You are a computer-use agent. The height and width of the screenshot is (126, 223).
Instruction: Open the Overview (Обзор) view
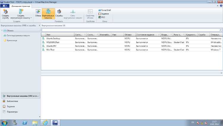38,13
